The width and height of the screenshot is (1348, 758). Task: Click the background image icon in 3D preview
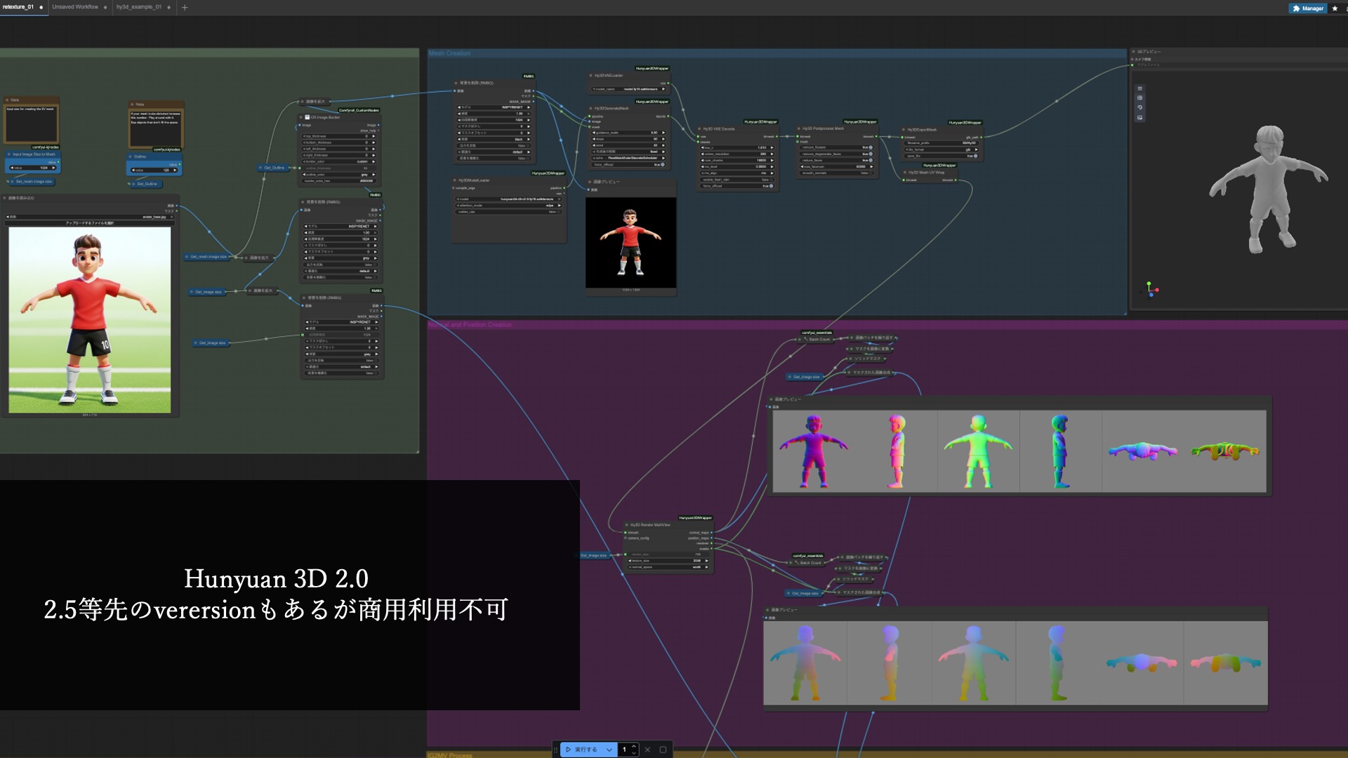pyautogui.click(x=1139, y=117)
